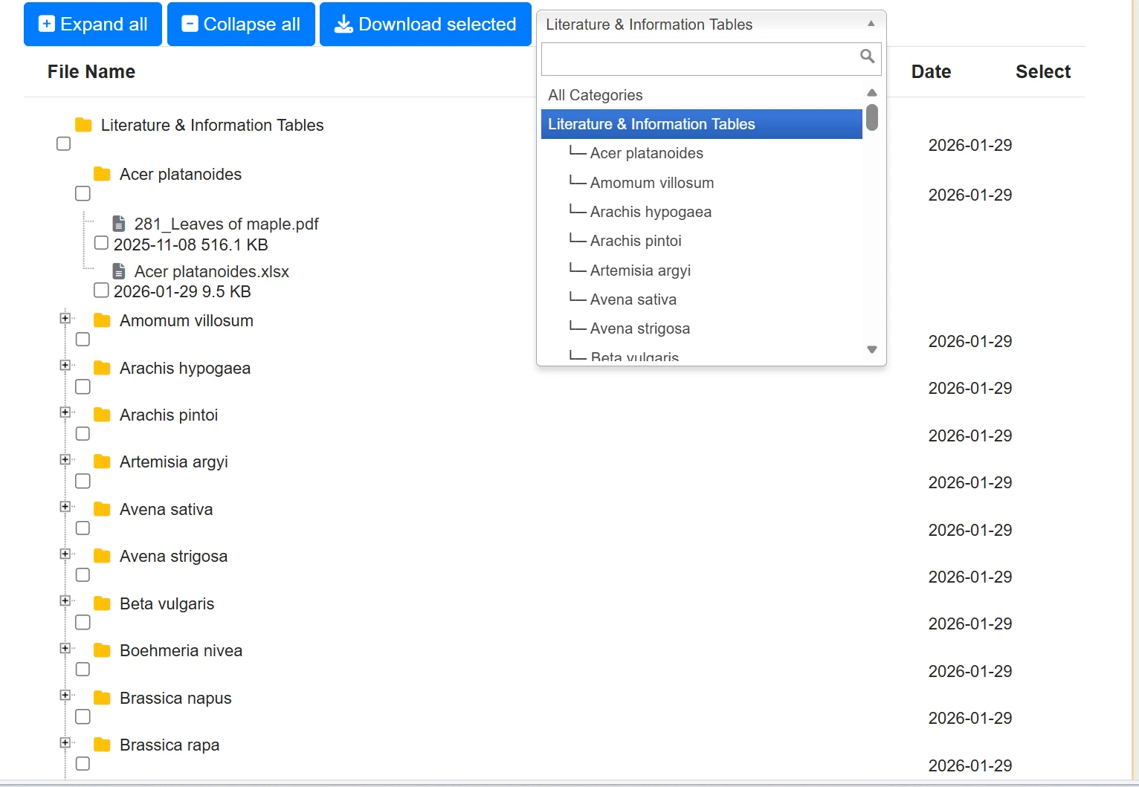Click the Brassica napus folder icon
This screenshot has width=1139, height=787.
[x=102, y=698]
